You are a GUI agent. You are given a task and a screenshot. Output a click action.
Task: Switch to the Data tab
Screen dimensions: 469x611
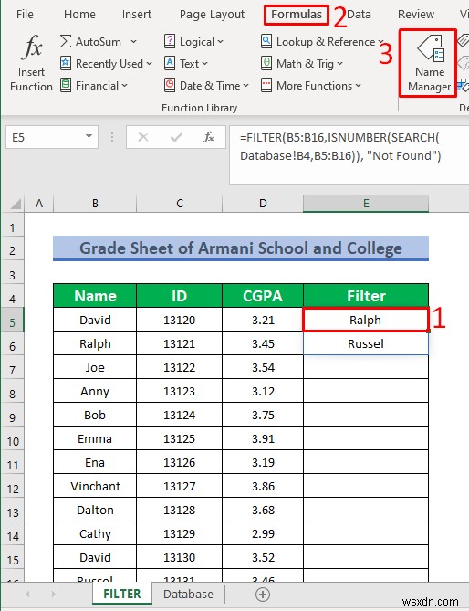pyautogui.click(x=359, y=15)
